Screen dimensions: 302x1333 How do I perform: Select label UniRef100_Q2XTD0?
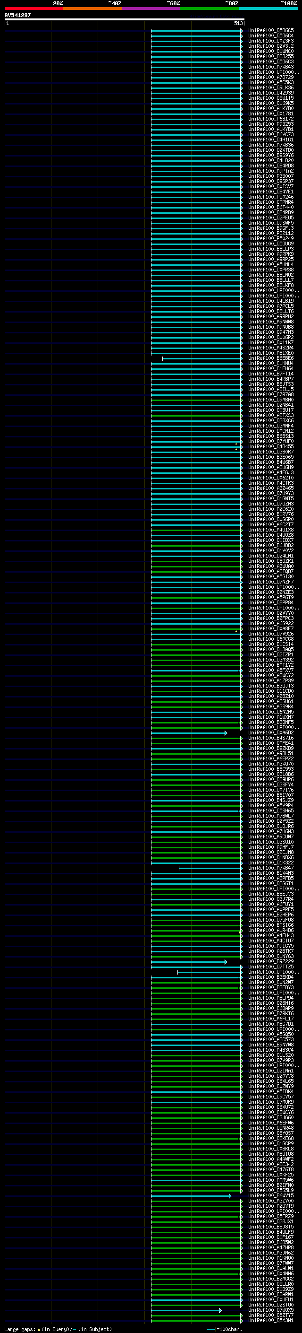tap(270, 150)
